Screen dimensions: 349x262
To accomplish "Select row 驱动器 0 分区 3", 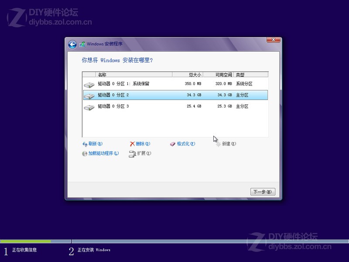I will 175,106.
